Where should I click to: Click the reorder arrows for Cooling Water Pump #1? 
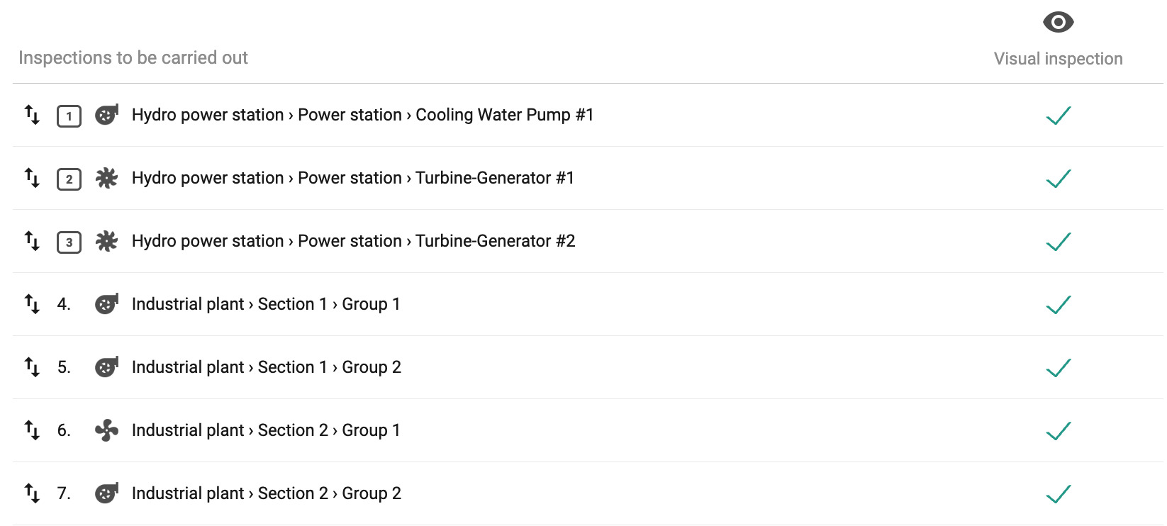[x=32, y=115]
